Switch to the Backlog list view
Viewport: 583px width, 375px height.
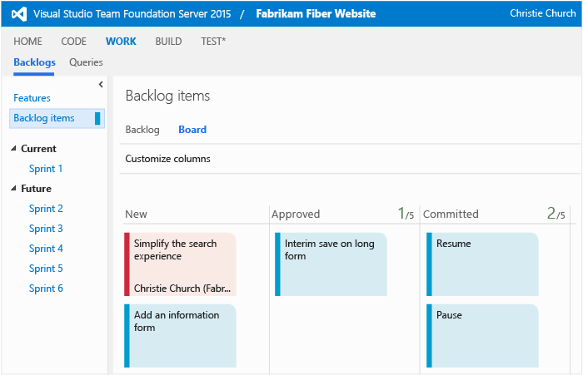tap(142, 130)
